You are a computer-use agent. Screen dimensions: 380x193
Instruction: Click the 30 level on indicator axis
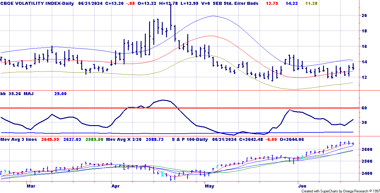point(364,122)
